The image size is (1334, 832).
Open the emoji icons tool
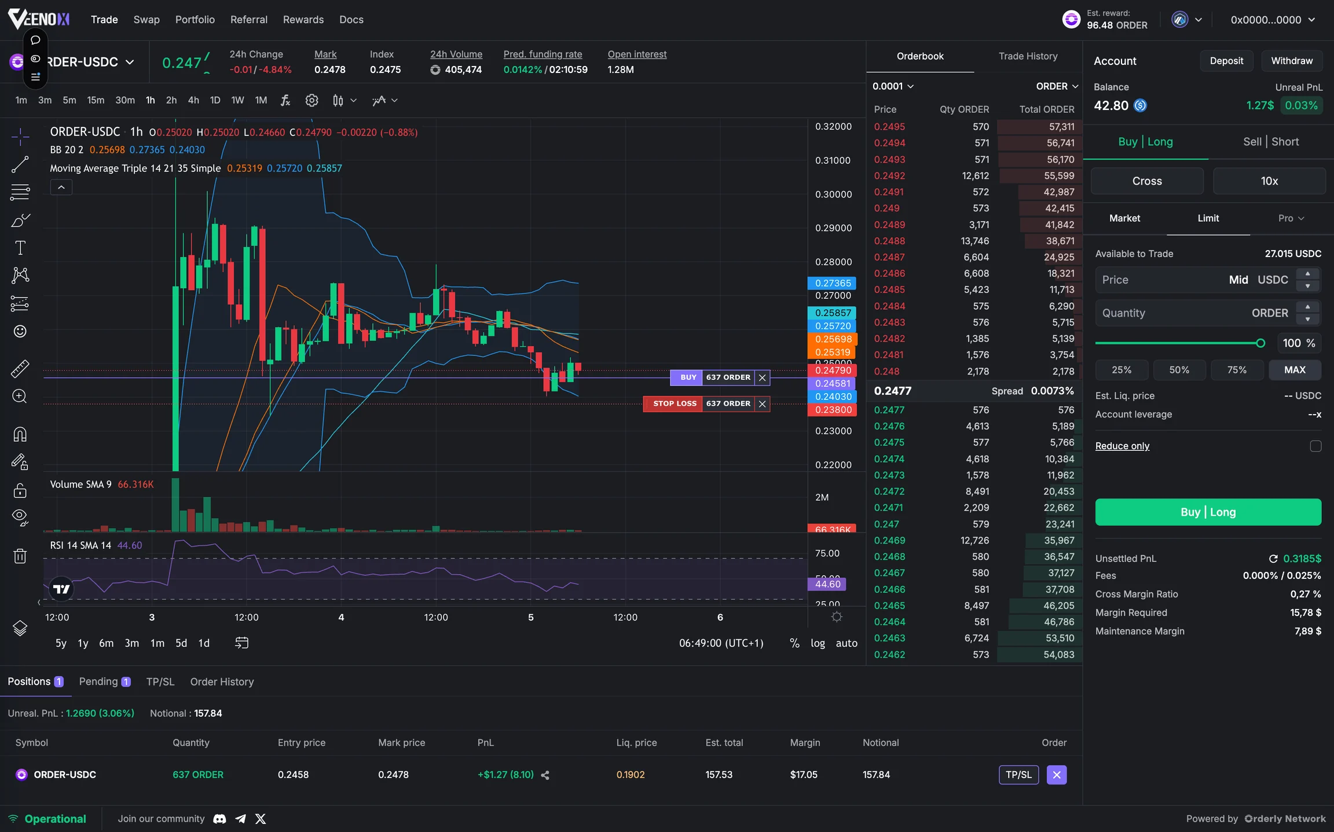pos(20,331)
